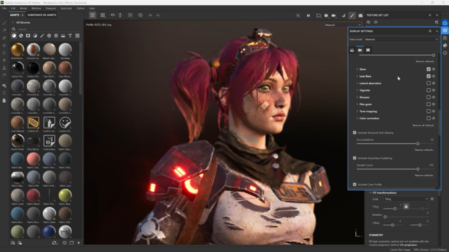This screenshot has height=252, width=449.
Task: Enable the Tone mapping checkbox
Action: coord(429,111)
